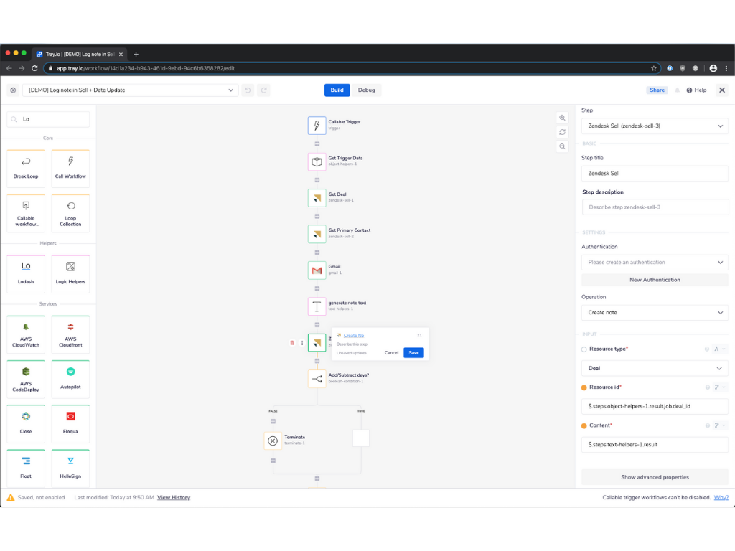Click the Add/Subtract days boolean step icon
735x551 pixels.
317,379
